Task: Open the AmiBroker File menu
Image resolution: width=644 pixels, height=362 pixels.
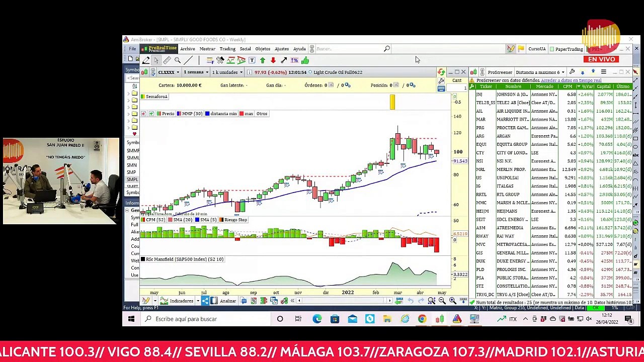Action: 132,49
